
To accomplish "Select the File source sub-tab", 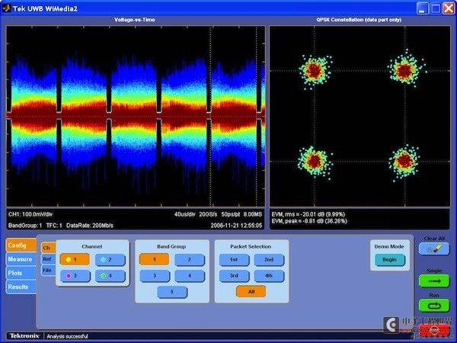I will coord(48,271).
